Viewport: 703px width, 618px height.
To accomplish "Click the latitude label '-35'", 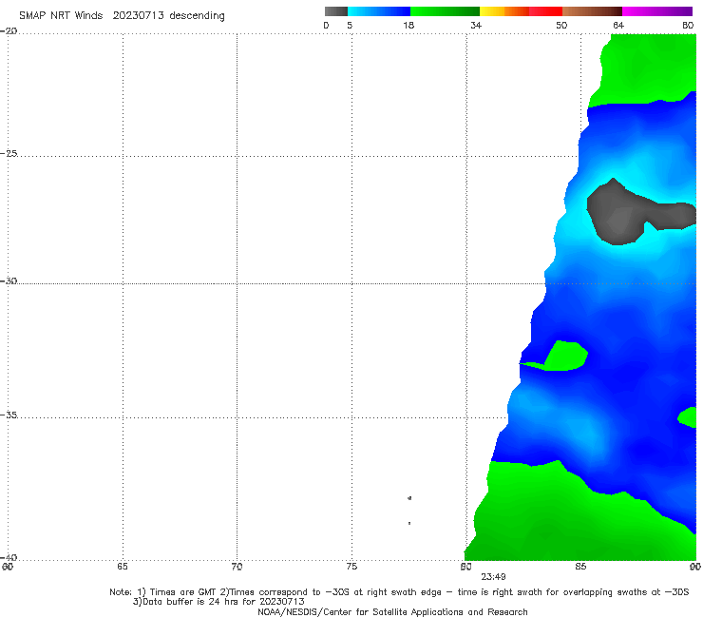I will coord(9,415).
